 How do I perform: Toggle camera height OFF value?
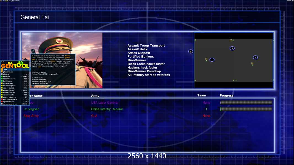26,92
